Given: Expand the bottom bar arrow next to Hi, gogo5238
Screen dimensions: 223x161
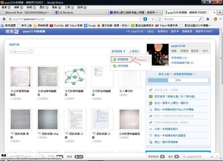Looking at the screenshot, I should (x=212, y=157).
